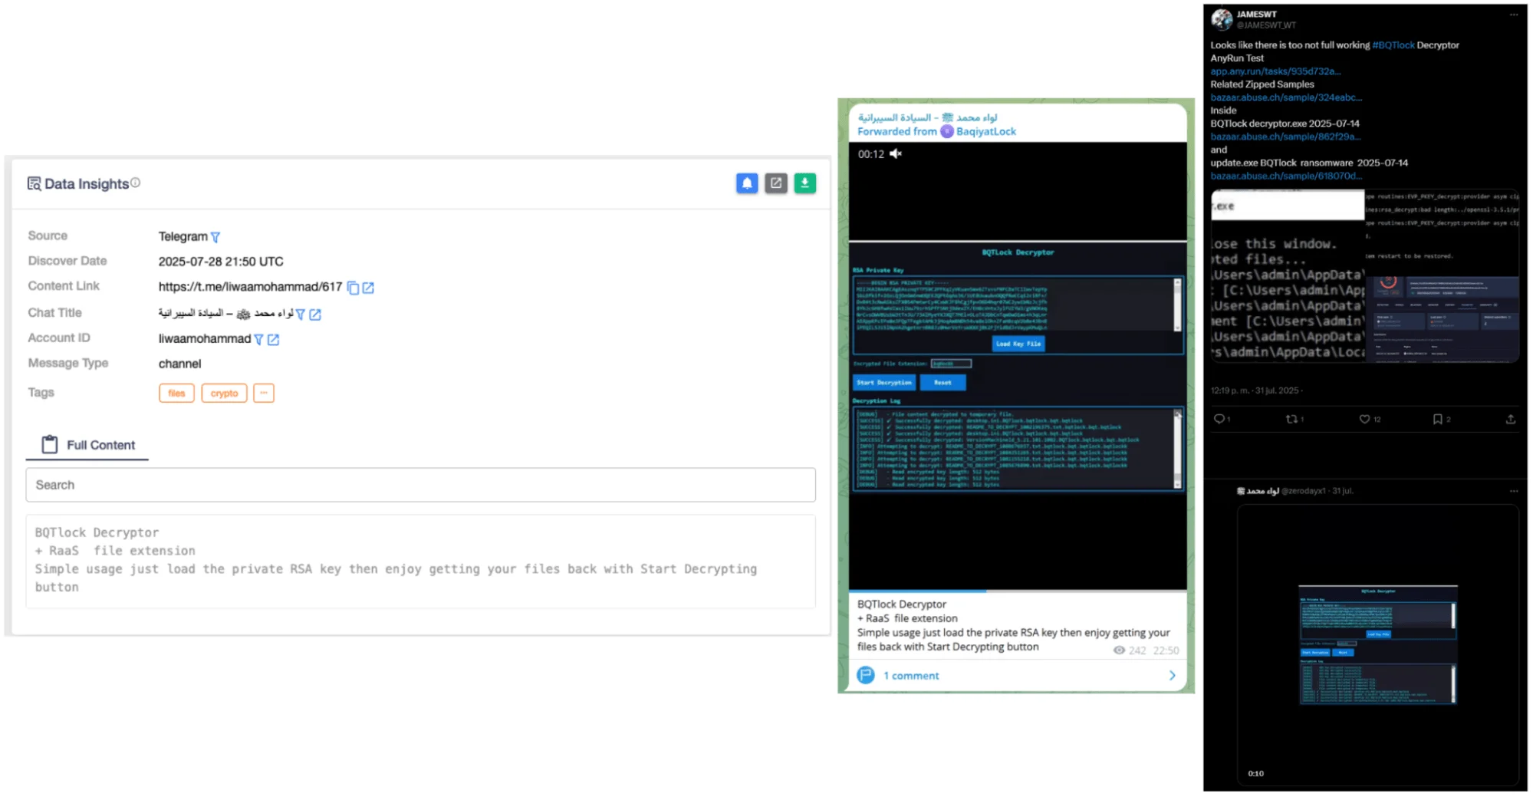
Task: Open the bazaar.abuse.ch/sample/324eabc link
Action: pos(1286,97)
